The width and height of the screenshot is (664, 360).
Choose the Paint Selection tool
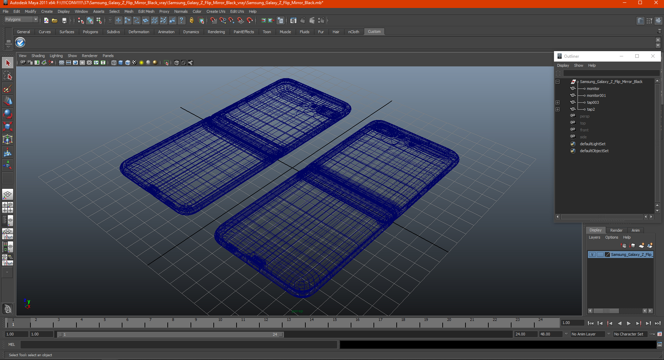[8, 89]
